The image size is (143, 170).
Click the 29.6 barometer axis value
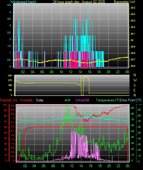pyautogui.click(x=133, y=66)
